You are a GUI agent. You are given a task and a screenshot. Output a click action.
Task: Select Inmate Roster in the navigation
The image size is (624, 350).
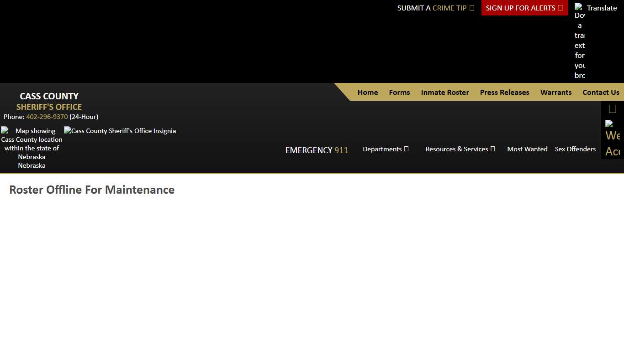tap(445, 93)
